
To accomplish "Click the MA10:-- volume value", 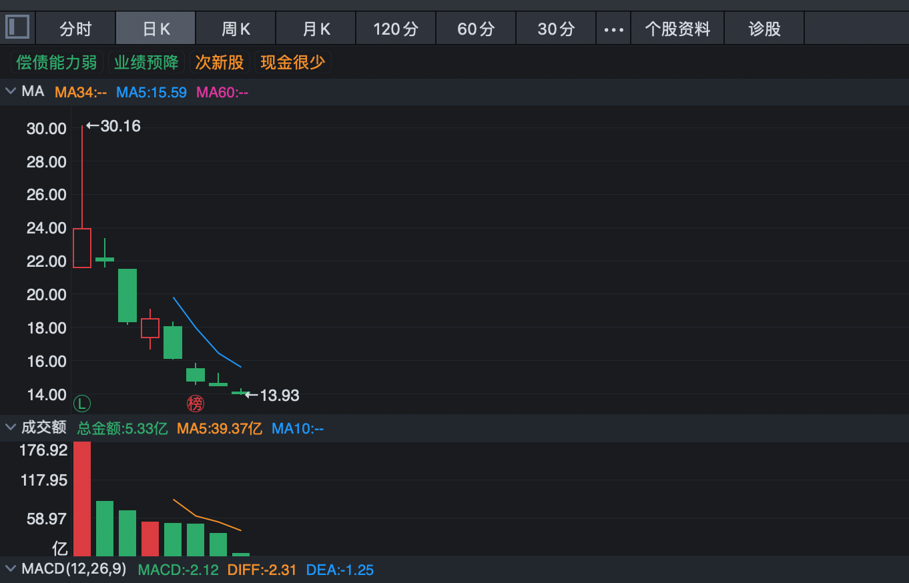I will click(x=298, y=428).
